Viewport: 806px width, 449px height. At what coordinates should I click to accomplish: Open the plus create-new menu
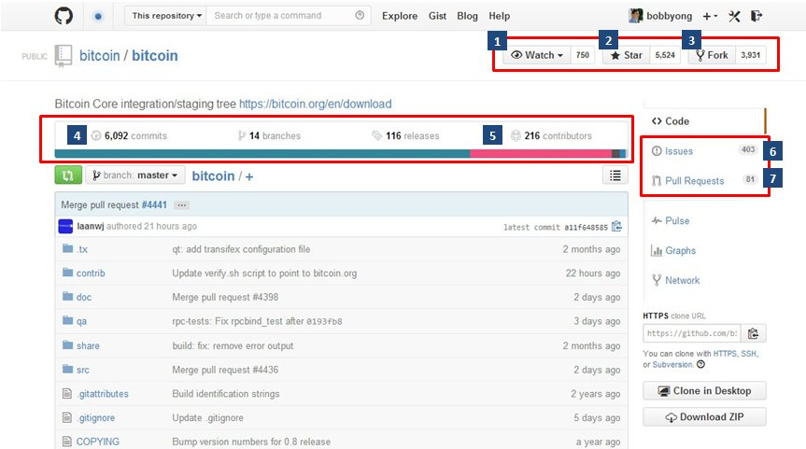click(x=710, y=17)
